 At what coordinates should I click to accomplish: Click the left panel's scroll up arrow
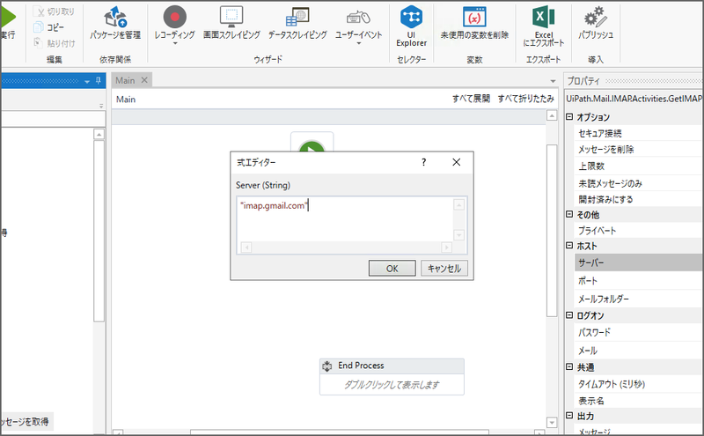(99, 134)
